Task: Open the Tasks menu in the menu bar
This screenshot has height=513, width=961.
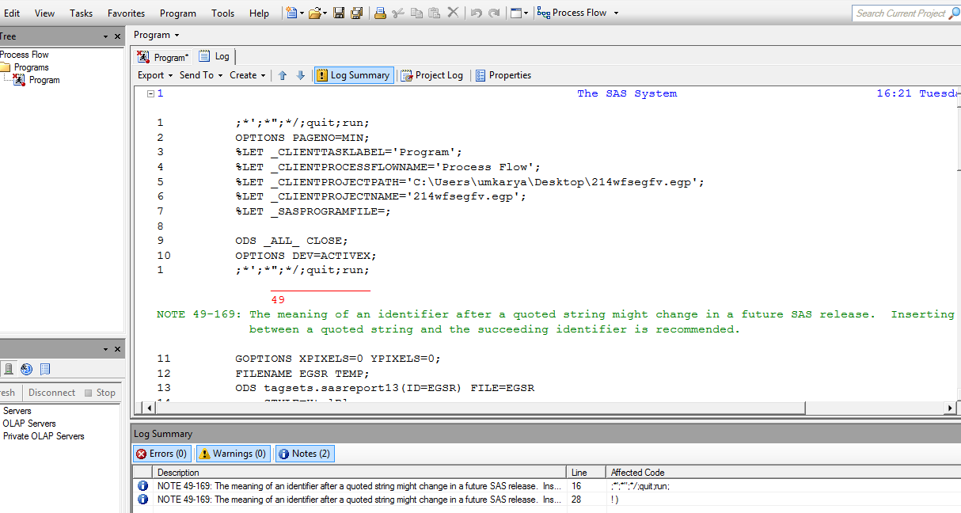Action: (x=81, y=13)
